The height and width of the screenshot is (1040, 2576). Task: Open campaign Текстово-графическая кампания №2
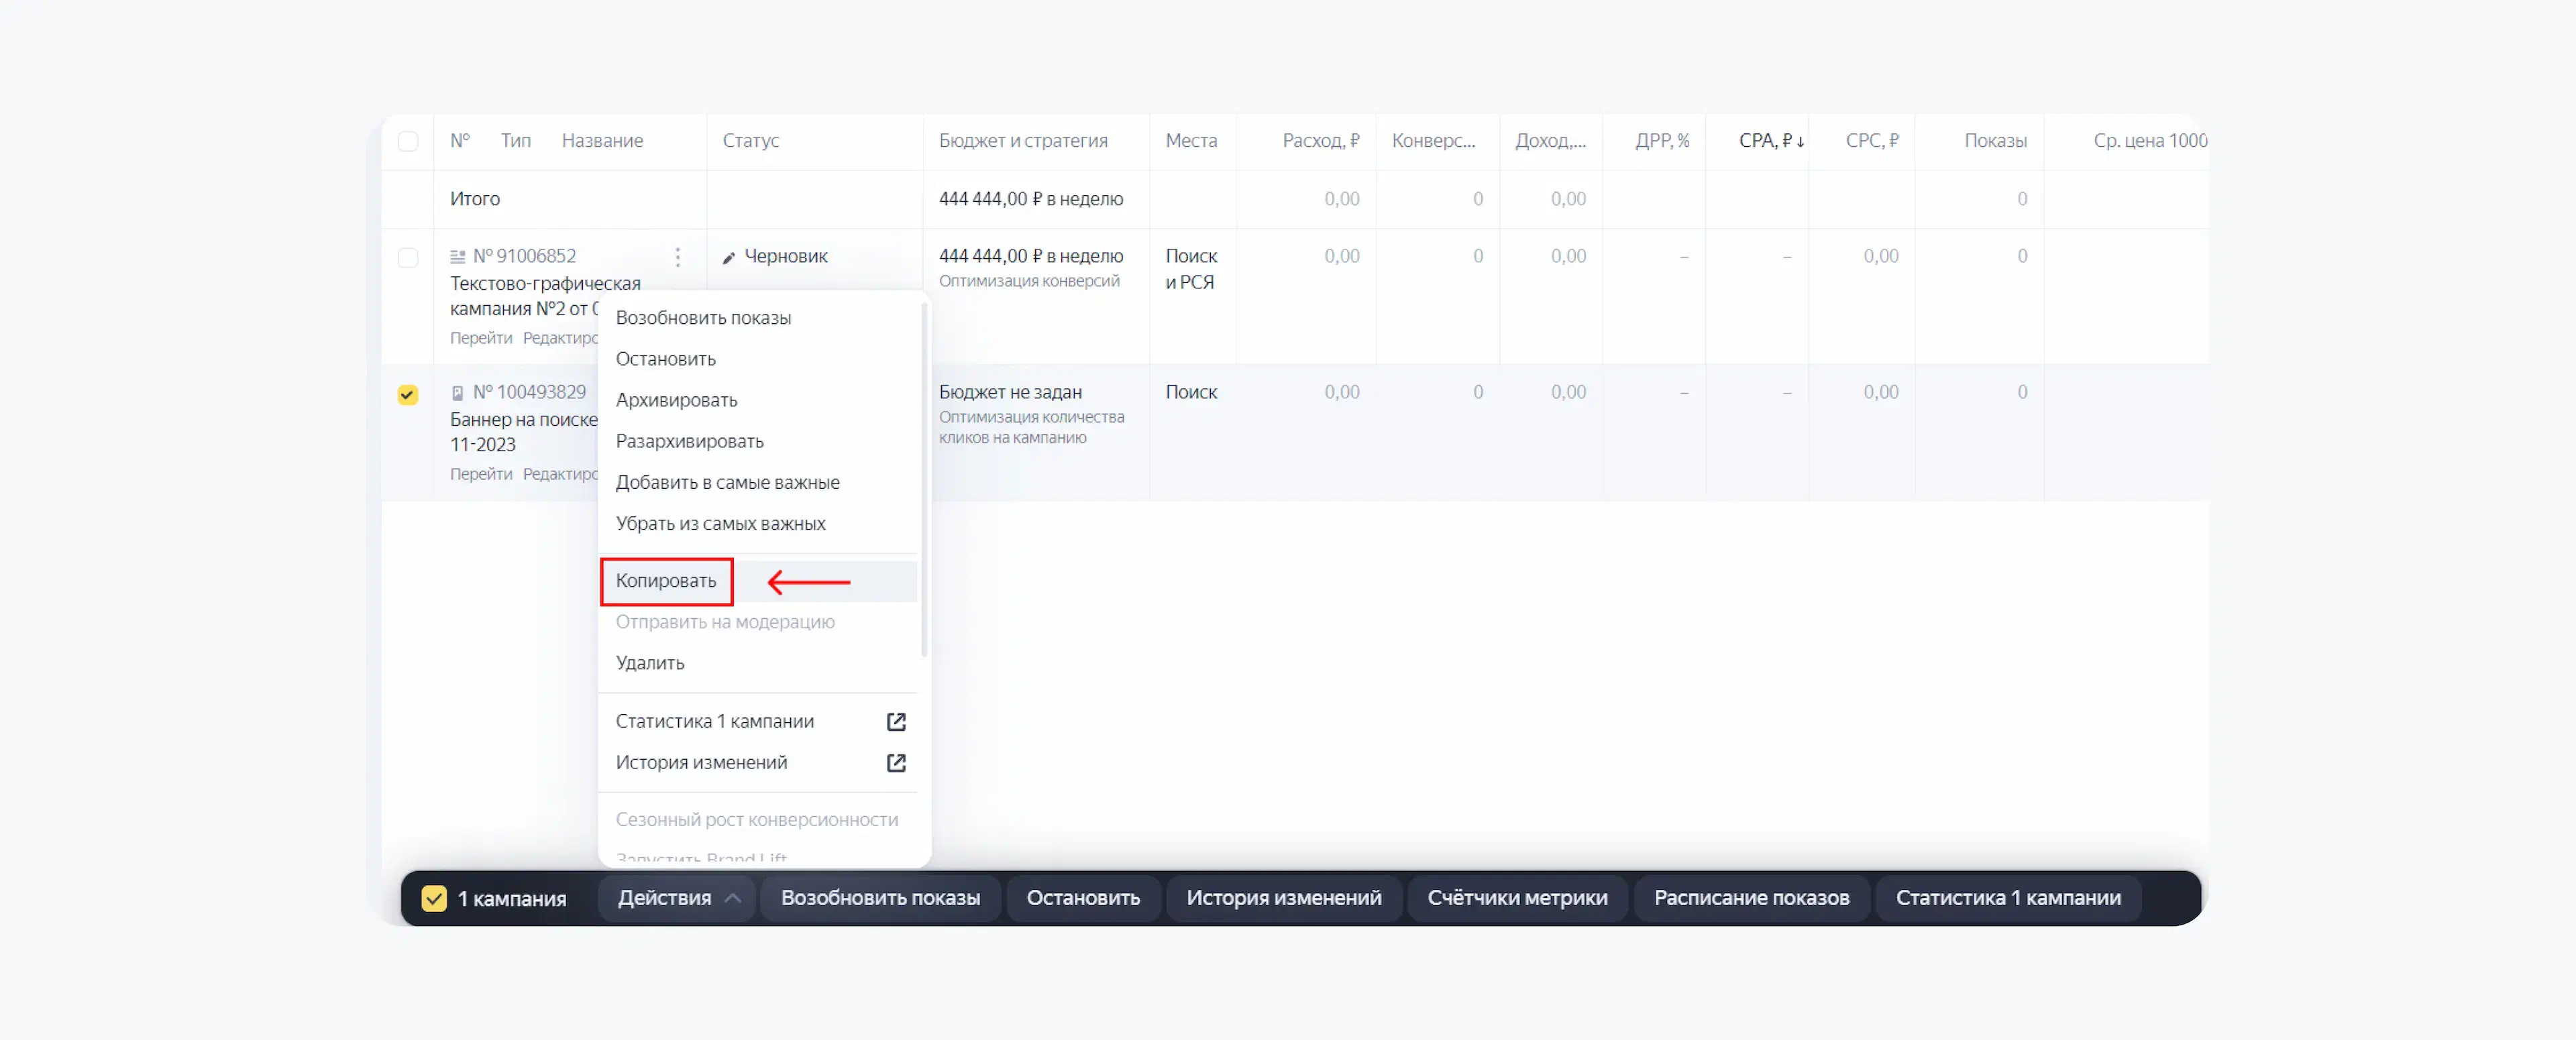(545, 297)
